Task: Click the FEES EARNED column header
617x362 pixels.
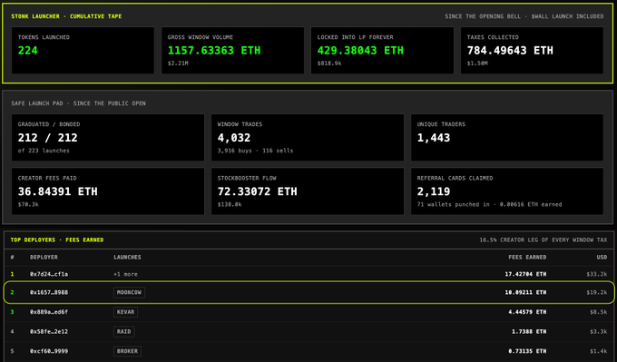Action: coord(527,258)
